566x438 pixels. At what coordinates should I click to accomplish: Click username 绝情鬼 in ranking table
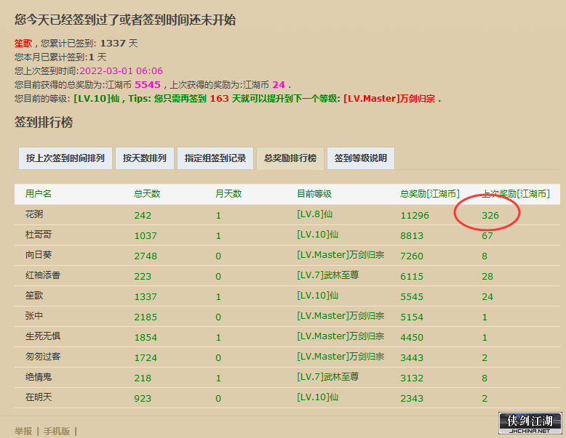coord(39,377)
